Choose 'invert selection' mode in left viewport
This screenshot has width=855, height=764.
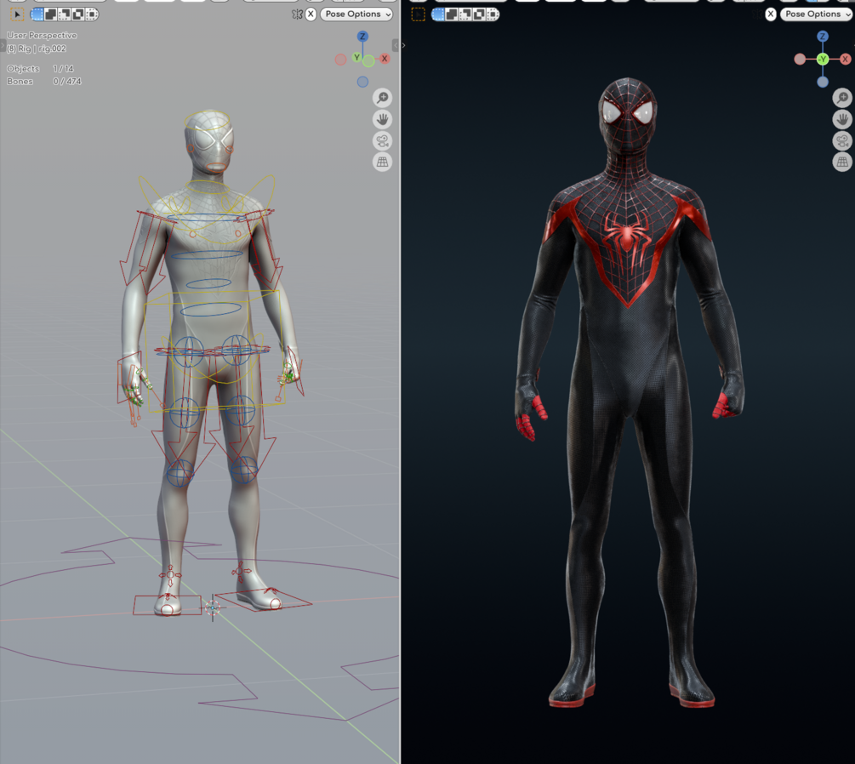(78, 14)
